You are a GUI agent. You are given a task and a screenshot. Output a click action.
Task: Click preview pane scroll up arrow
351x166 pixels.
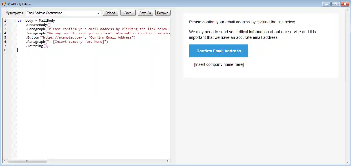347,10
